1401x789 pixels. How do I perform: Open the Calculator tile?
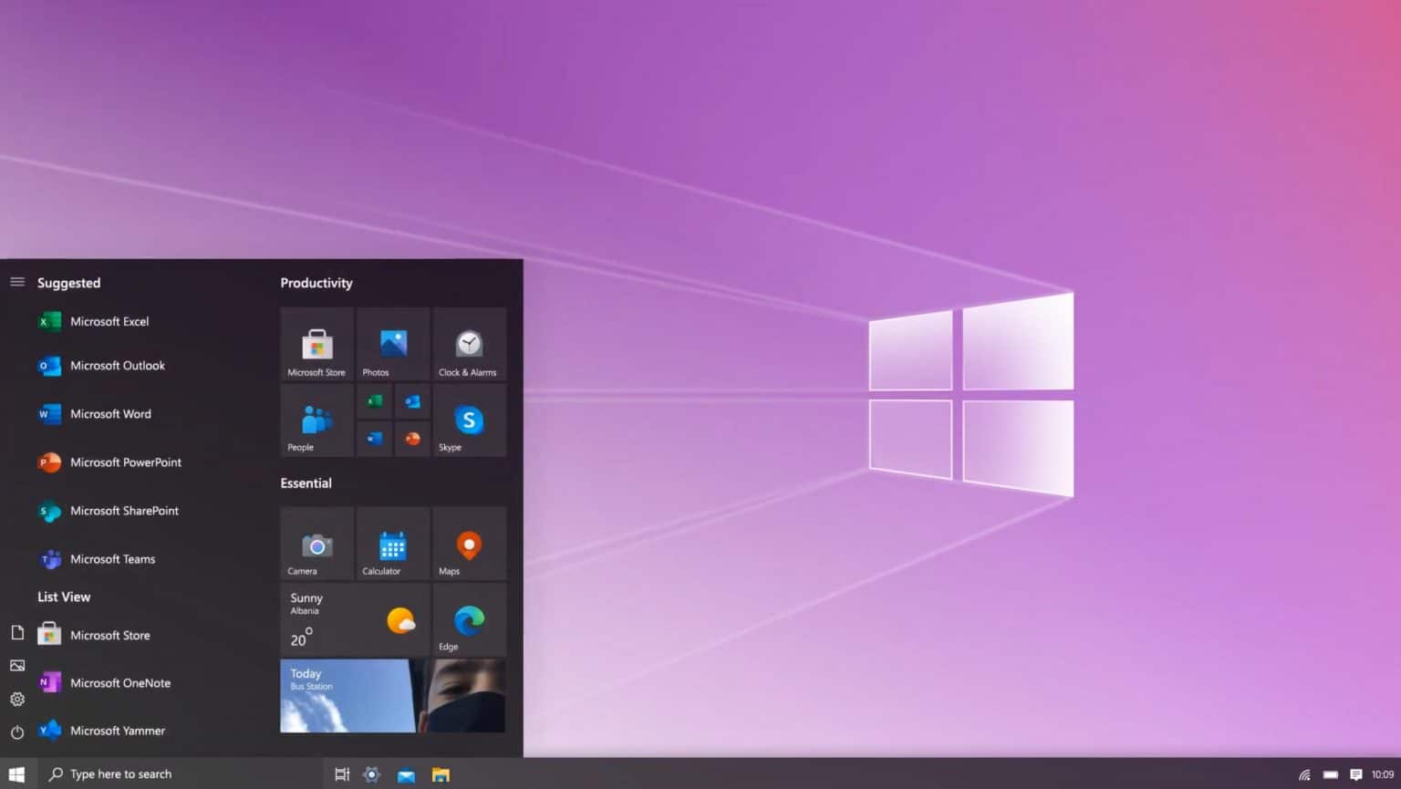point(392,544)
